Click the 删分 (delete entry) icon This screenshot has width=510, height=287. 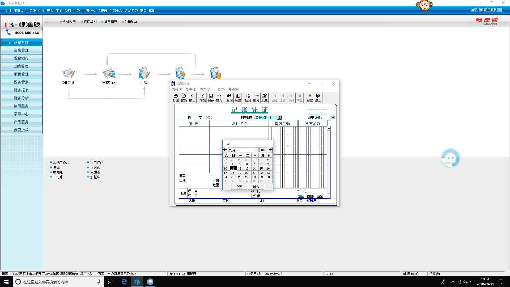point(256,98)
